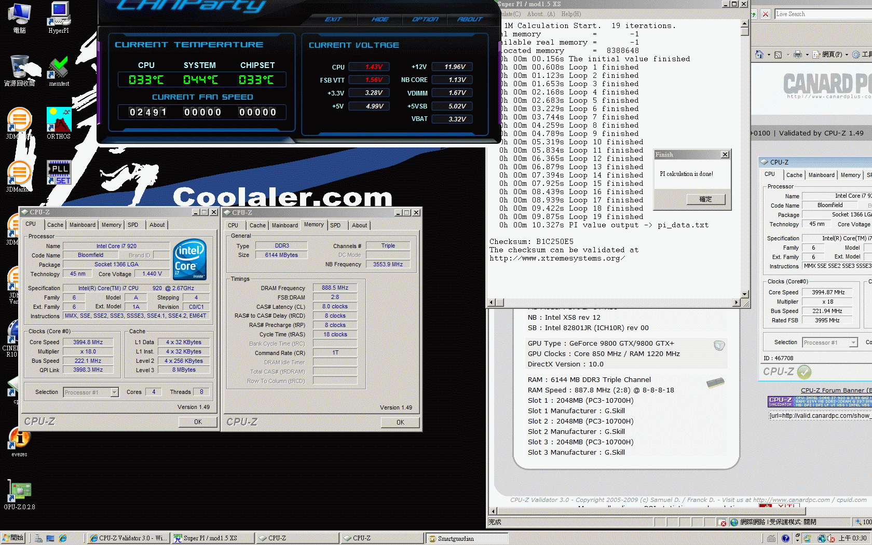The width and height of the screenshot is (872, 545).
Task: Click OK in the left CPU-Z window
Action: click(198, 422)
